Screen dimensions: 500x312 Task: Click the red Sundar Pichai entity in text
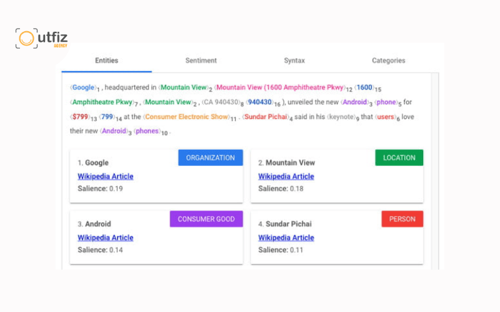[266, 117]
